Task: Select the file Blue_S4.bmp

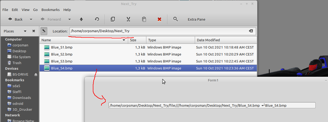Action: (62, 68)
